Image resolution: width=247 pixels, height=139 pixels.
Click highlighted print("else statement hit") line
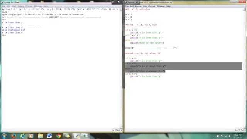147,71
